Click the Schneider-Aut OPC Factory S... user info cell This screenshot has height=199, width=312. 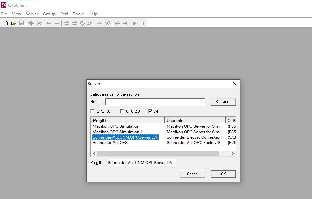(x=195, y=143)
